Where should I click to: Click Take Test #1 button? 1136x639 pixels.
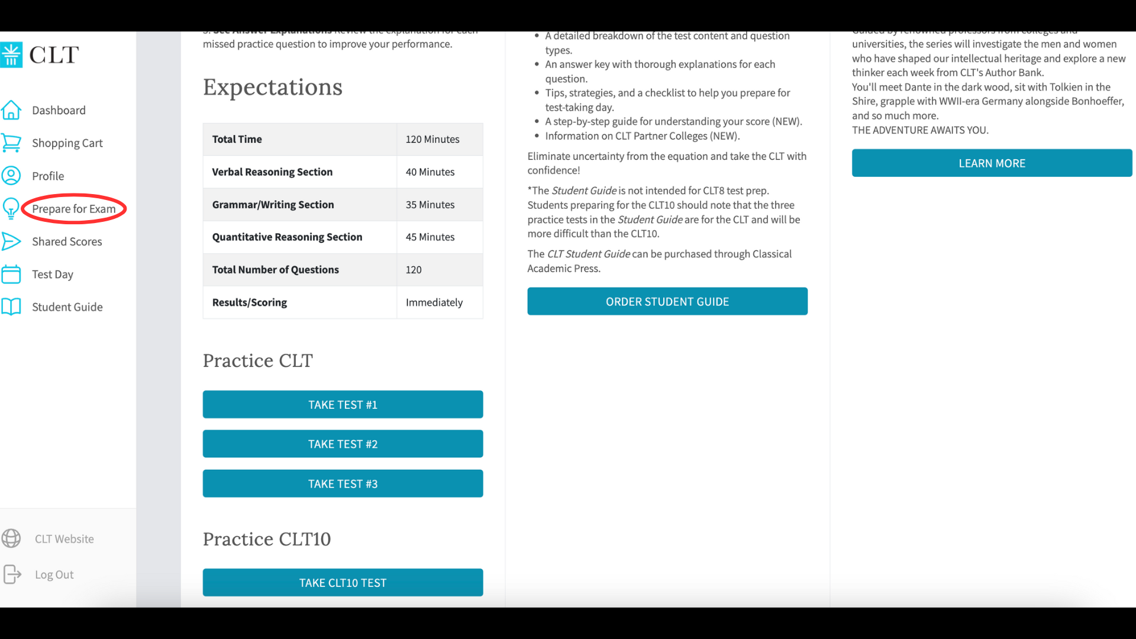tap(343, 404)
